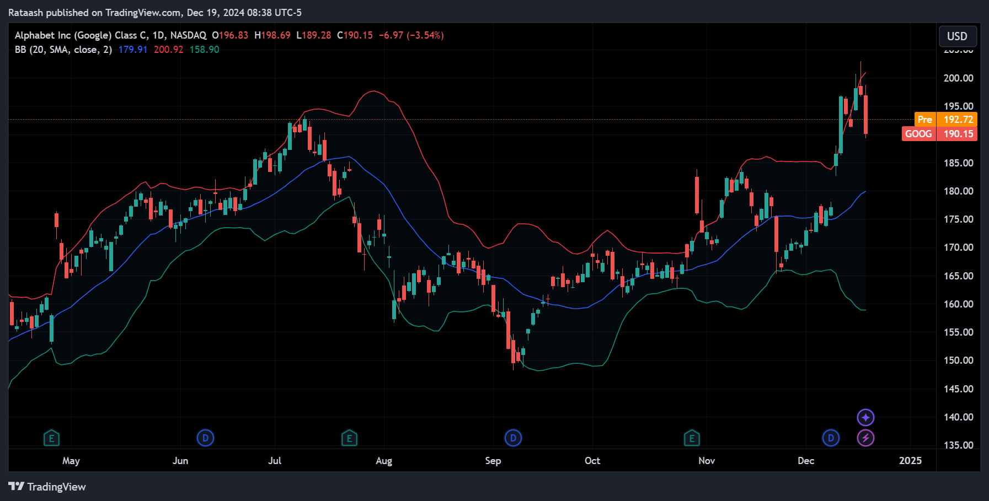Click the Oct label on time axis
Screen dimensions: 989x501
(592, 461)
